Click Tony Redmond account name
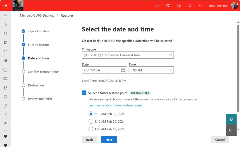 [218, 6]
